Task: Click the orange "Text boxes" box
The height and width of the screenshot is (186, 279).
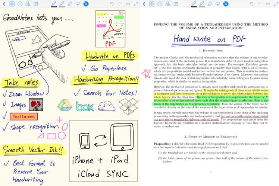Action: (23, 116)
